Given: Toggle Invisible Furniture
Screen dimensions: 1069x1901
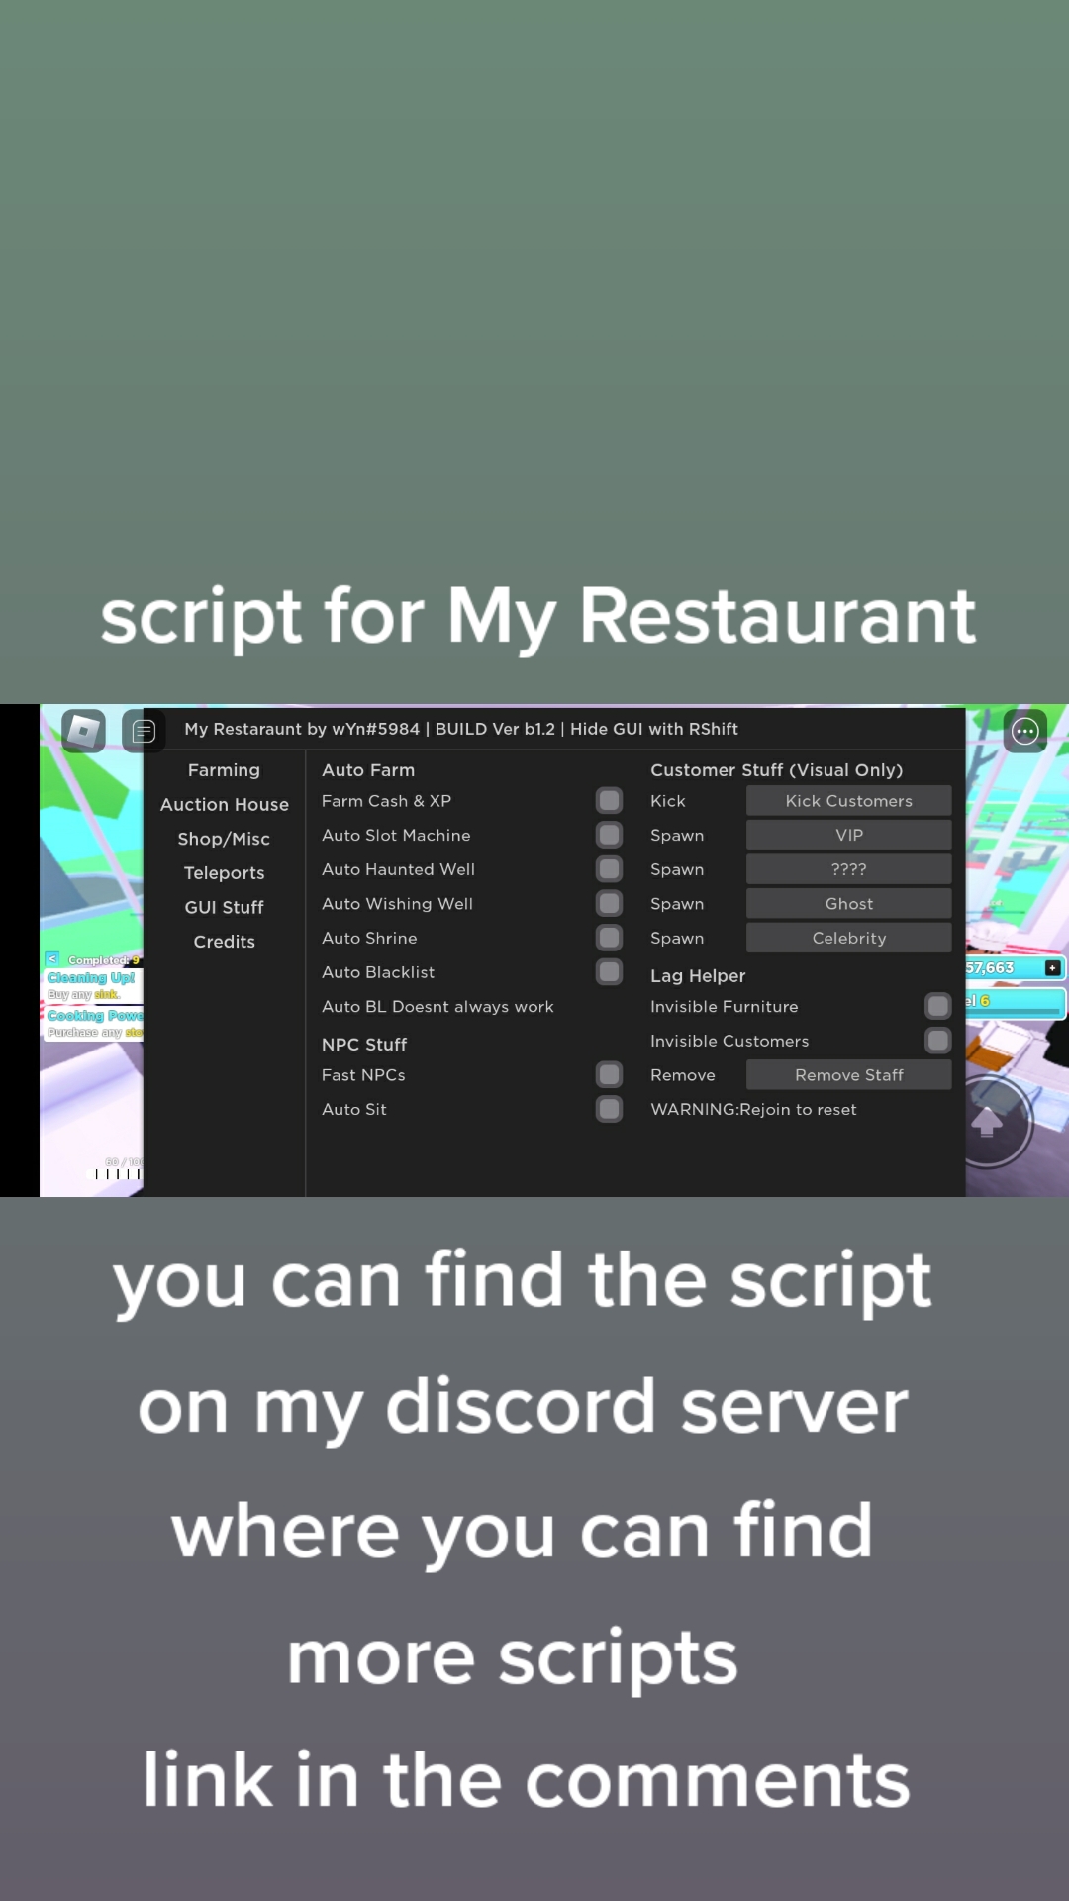Looking at the screenshot, I should [x=938, y=1006].
